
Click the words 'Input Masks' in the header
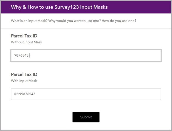[94, 7]
